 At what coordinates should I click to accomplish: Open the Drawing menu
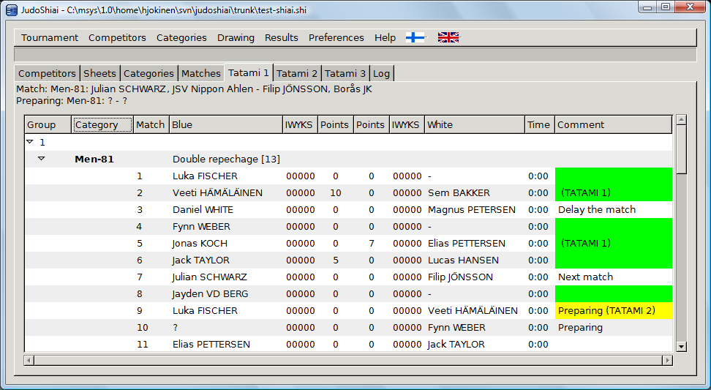[x=236, y=37]
